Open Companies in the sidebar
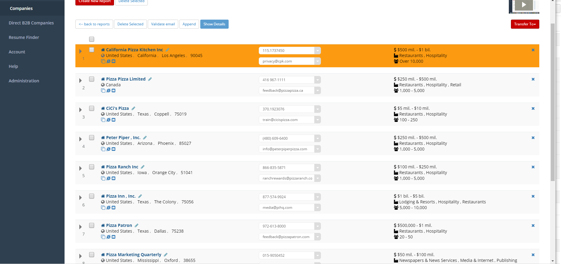The image size is (561, 264). [32, 8]
